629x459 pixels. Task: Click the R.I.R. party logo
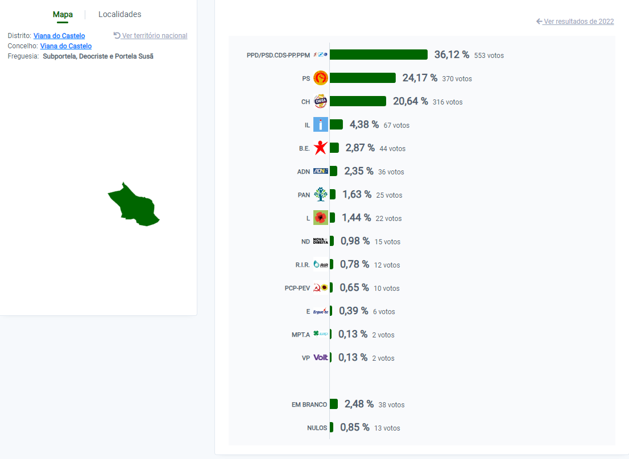pyautogui.click(x=321, y=264)
